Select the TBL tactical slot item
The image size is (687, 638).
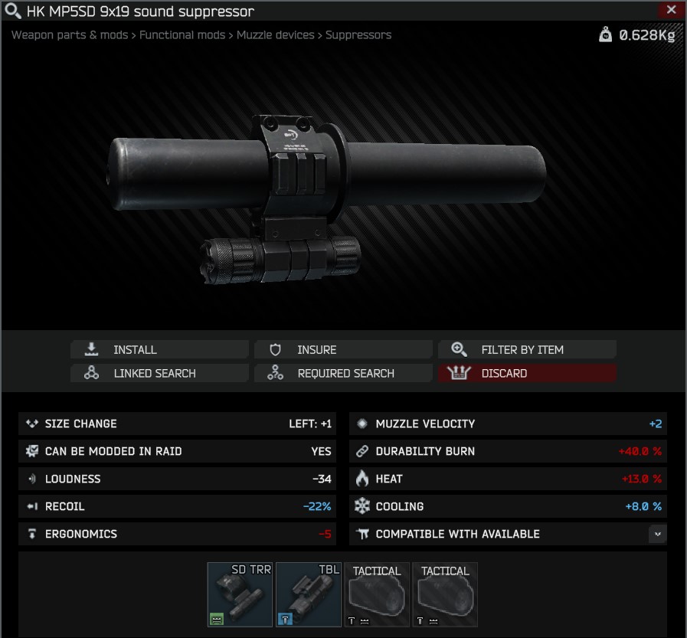click(x=309, y=594)
